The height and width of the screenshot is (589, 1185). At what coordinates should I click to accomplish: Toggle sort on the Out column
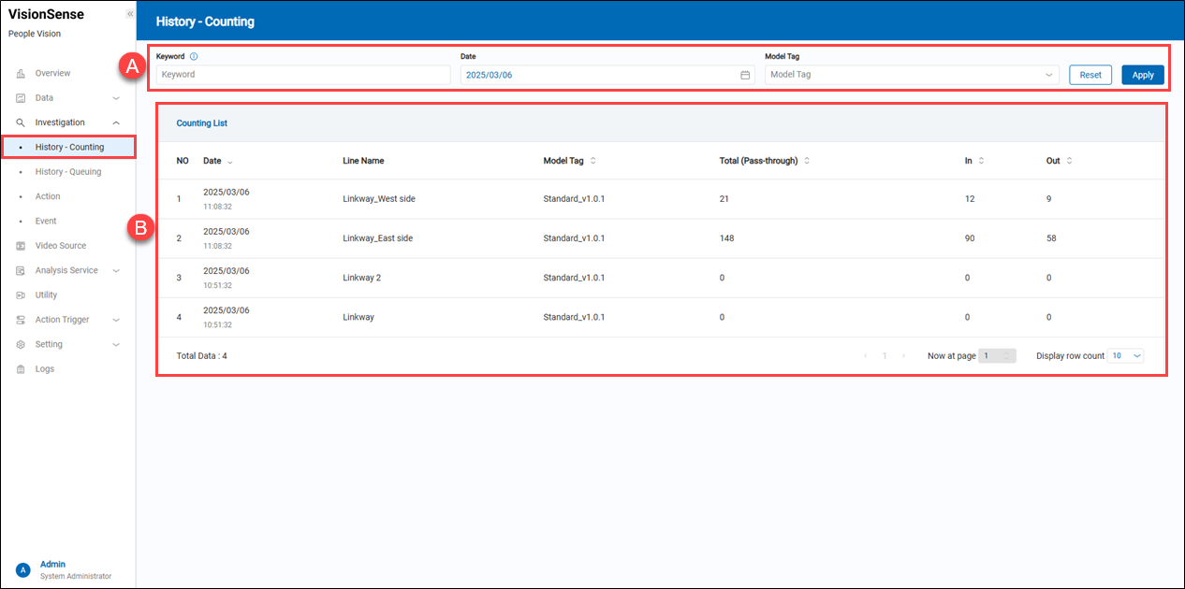coord(1069,161)
